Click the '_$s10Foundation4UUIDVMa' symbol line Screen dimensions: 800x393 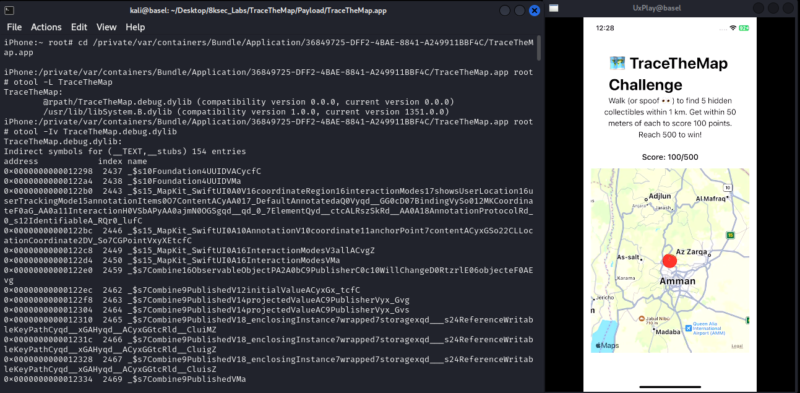[x=123, y=181]
